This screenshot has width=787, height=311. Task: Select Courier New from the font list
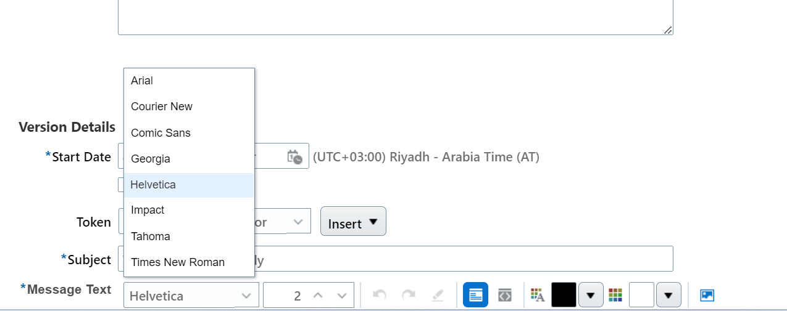(x=162, y=107)
